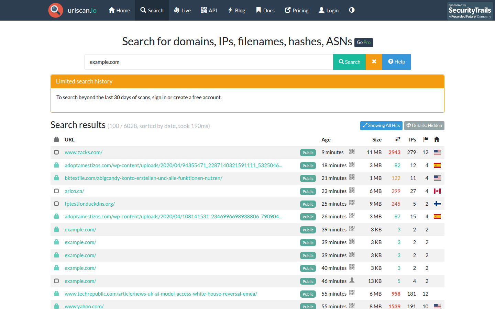Open the bktextile.com abigcandy result link

143,178
